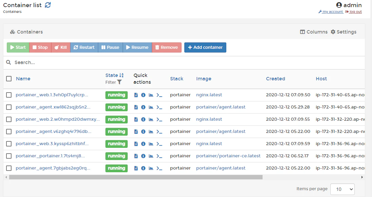372x197 pixels.
Task: Refresh the container list icon
Action: pyautogui.click(x=48, y=5)
